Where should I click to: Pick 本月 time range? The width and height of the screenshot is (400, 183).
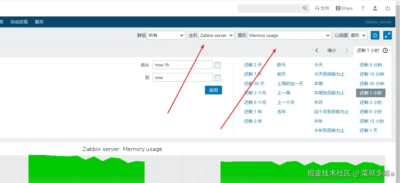(318, 102)
